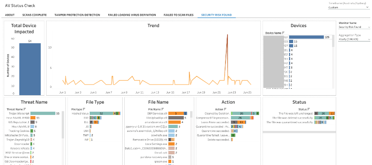Click the Threat Name list vertical scrollbar

point(63,125)
